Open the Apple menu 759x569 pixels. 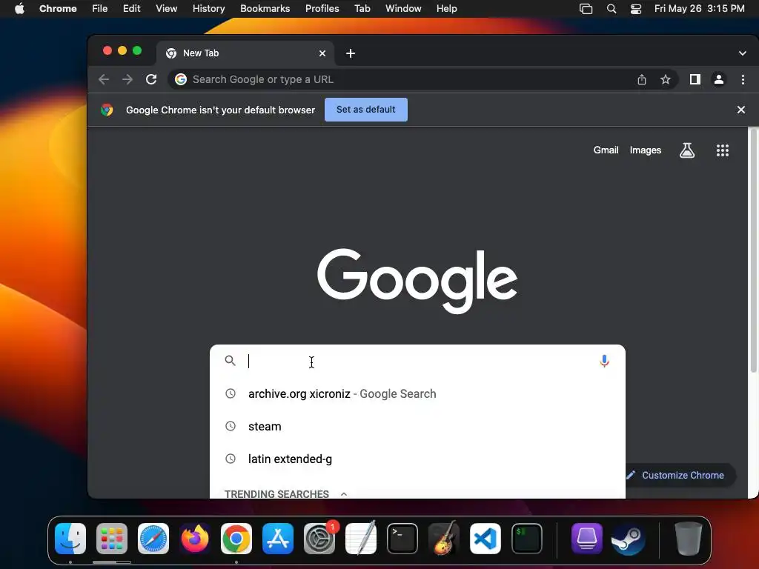click(19, 9)
